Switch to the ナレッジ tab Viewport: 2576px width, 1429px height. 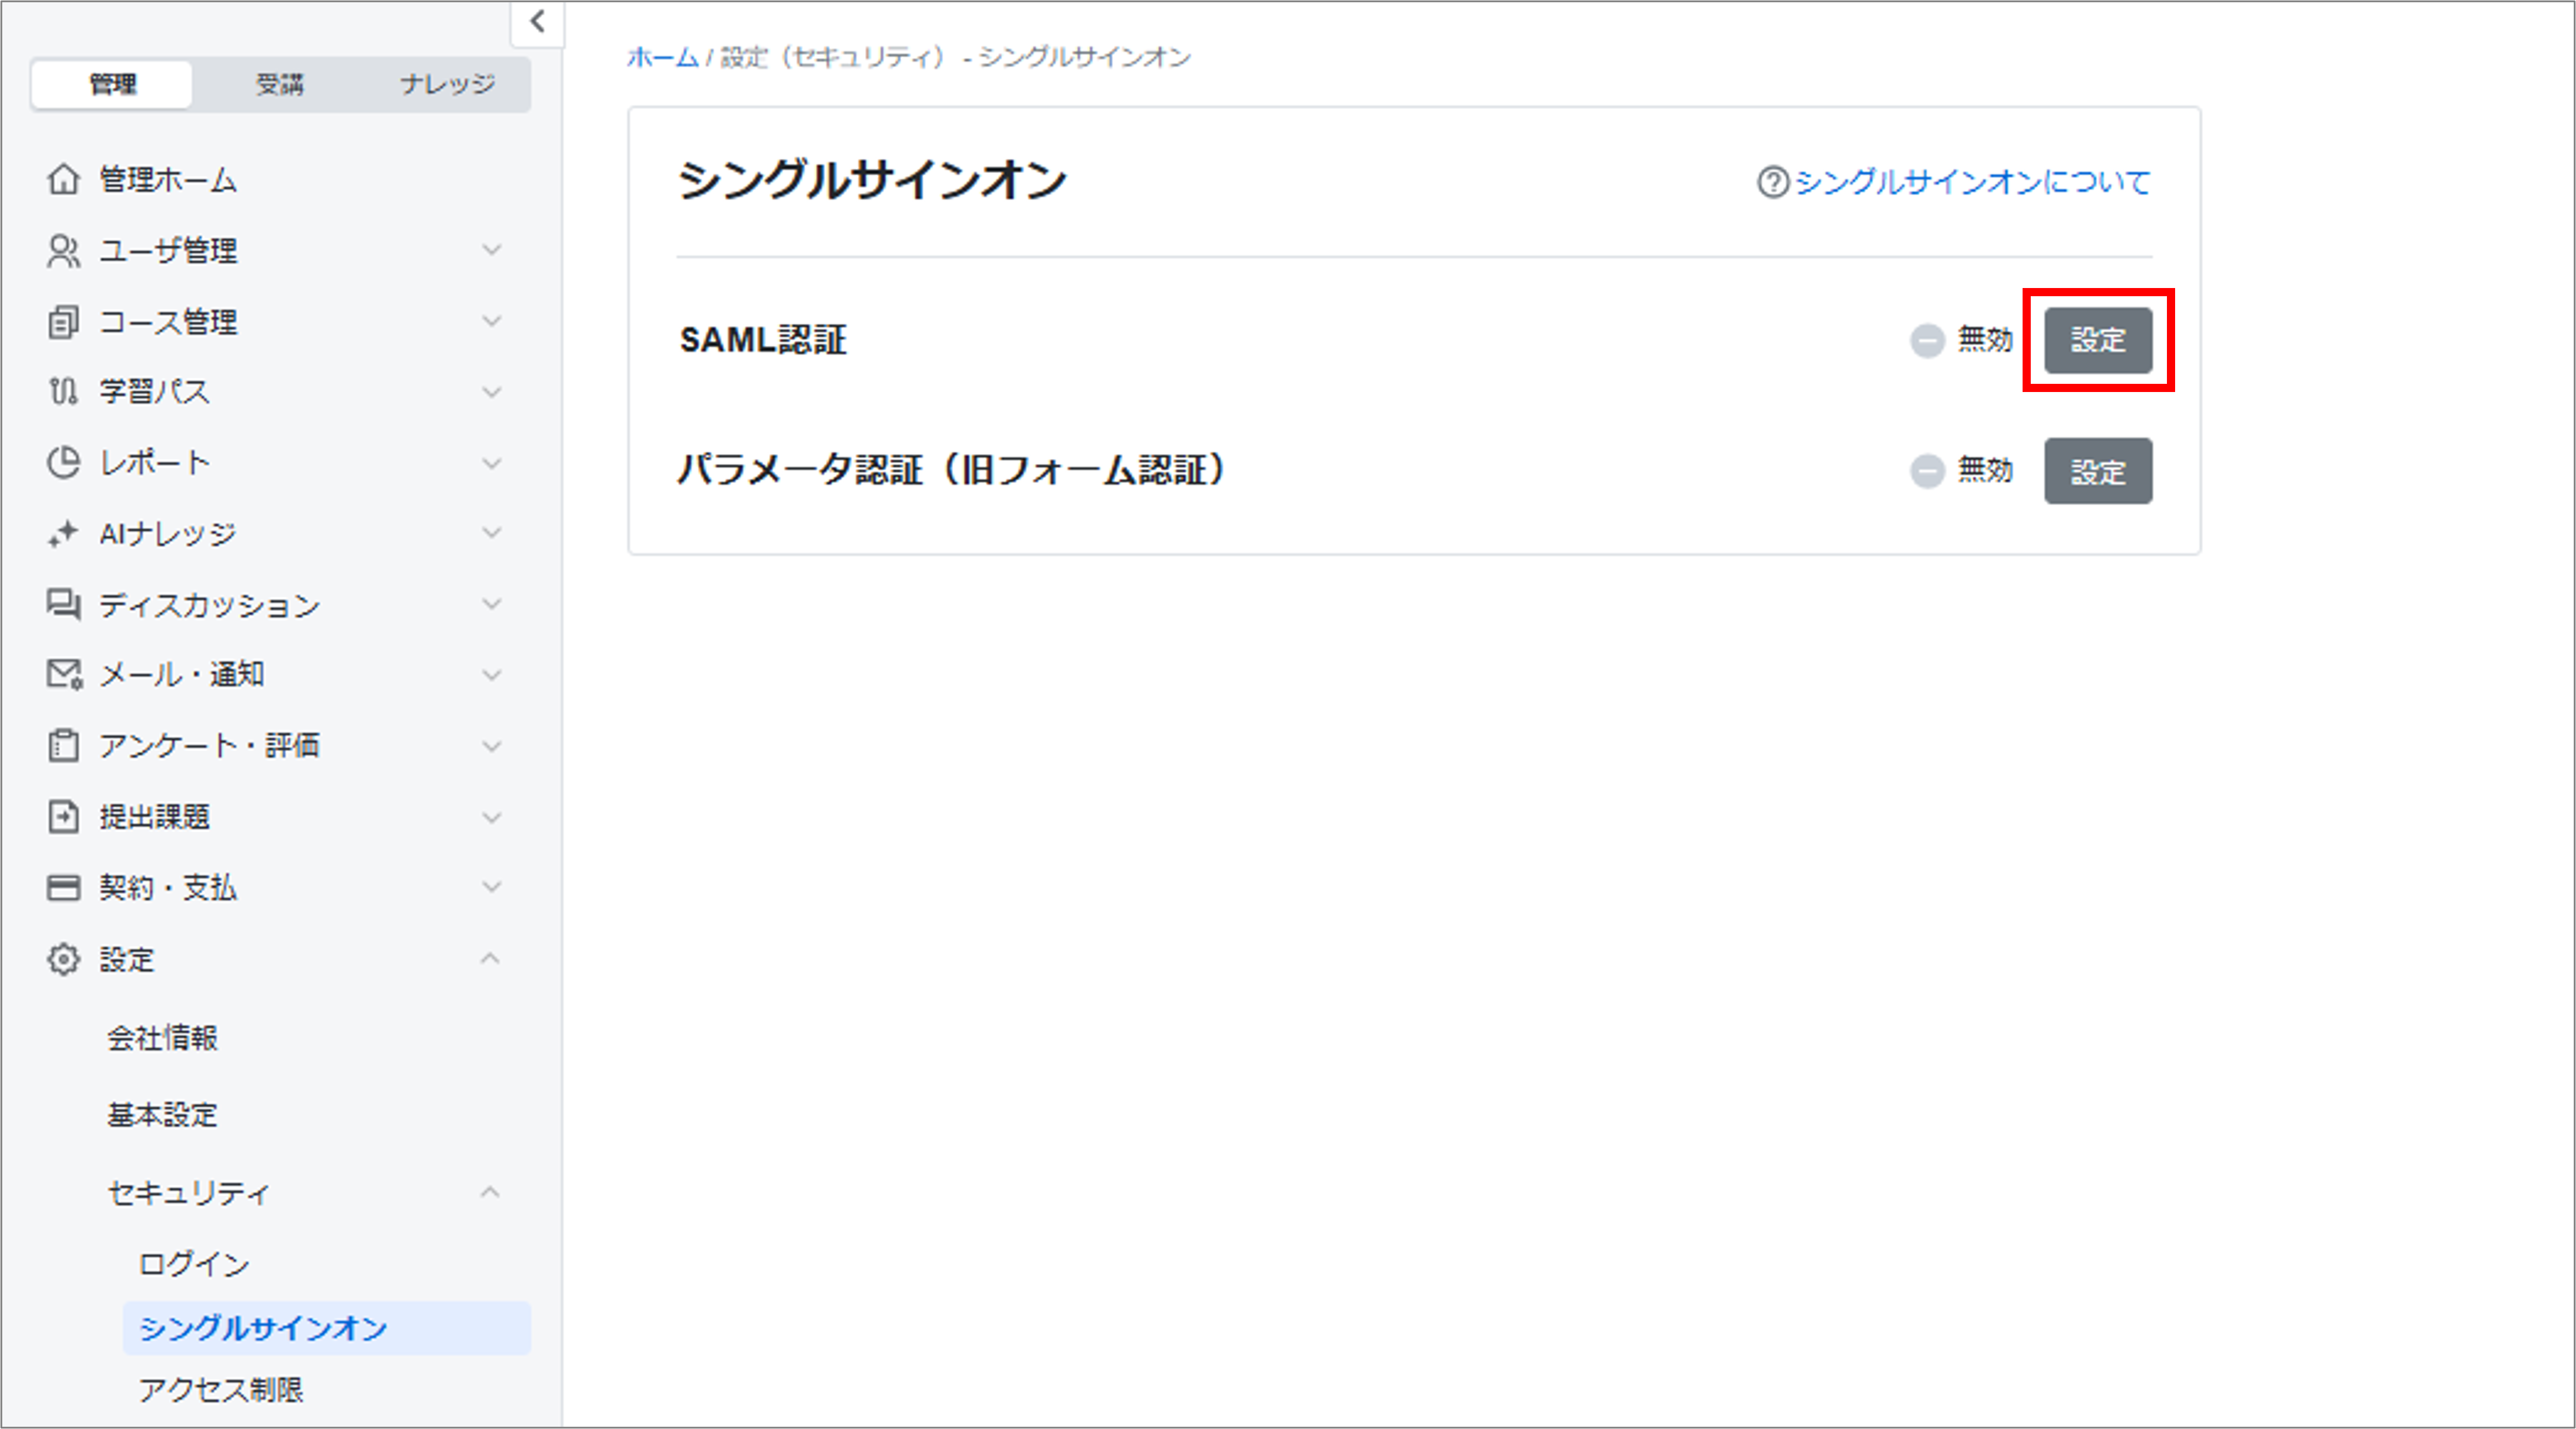(x=448, y=84)
